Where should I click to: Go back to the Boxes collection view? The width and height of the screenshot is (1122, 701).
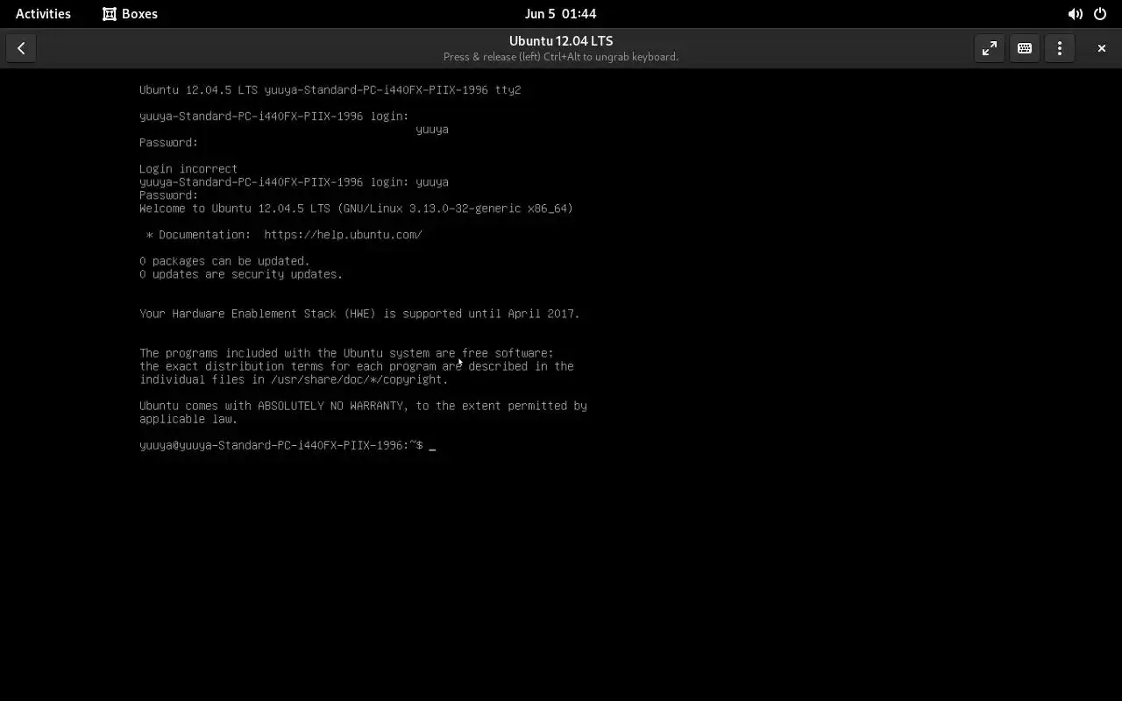click(21, 48)
